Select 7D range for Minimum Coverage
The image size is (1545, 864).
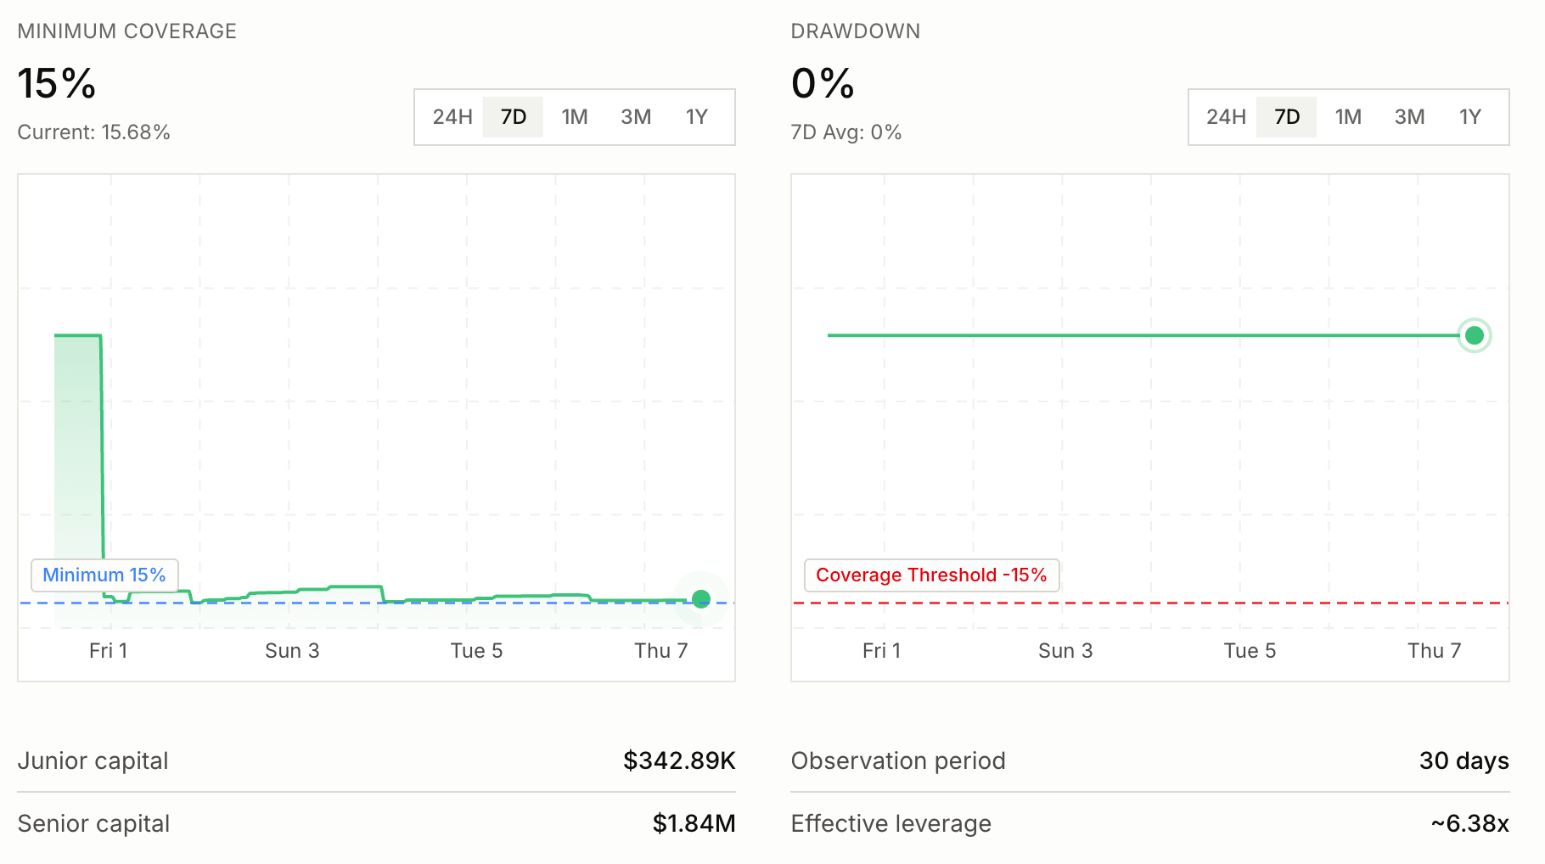point(514,117)
